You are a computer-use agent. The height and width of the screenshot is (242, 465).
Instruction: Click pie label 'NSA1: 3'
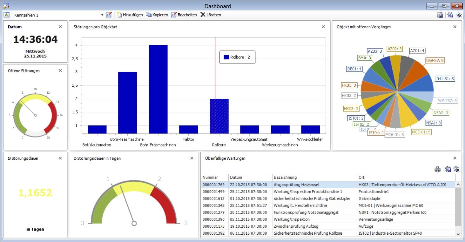tap(434, 123)
